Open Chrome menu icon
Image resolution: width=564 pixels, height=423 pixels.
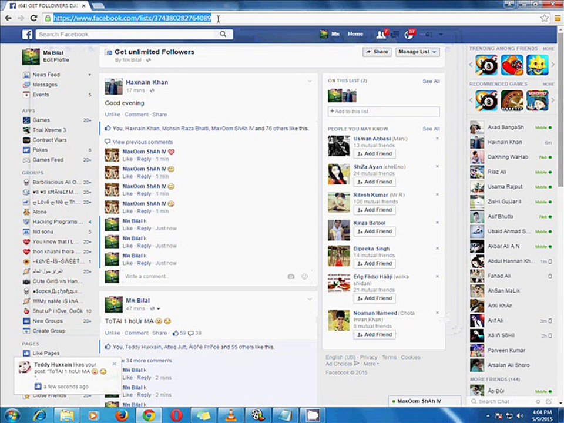point(558,18)
